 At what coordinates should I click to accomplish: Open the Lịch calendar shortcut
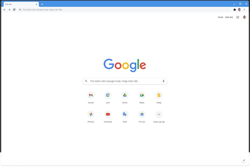coord(108,98)
